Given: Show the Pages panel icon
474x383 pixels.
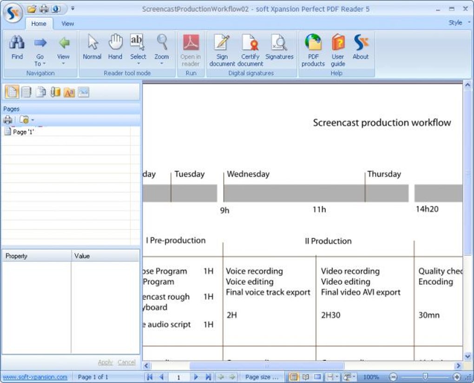Looking at the screenshot, I should pyautogui.click(x=12, y=92).
